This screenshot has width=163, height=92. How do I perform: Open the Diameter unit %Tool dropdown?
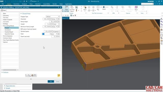coord(54,19)
